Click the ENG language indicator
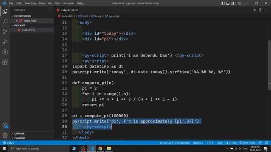This screenshot has height=152, width=271. pyautogui.click(x=246, y=148)
